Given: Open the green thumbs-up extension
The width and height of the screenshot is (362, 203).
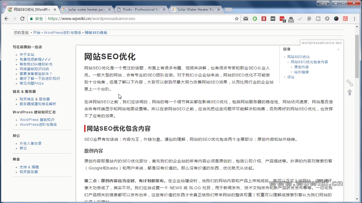Looking at the screenshot, I should tap(255, 19).
